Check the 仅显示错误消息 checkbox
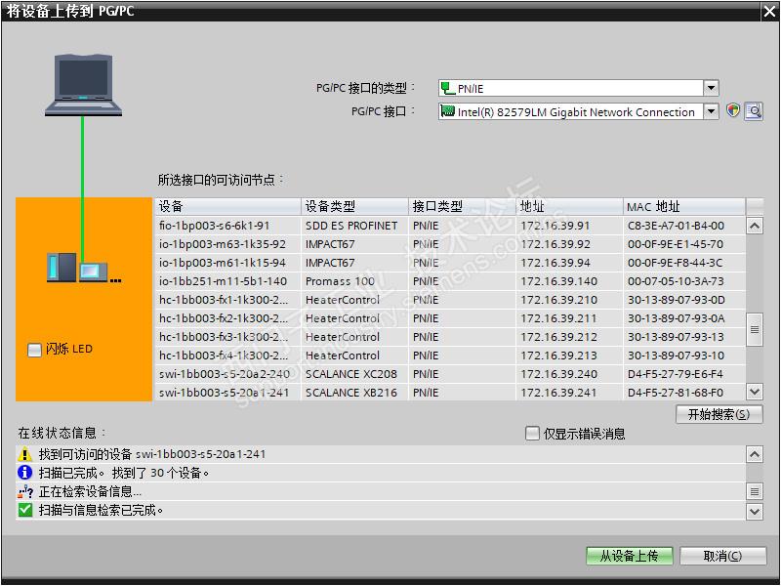Screen dimensions: 781x586 pyautogui.click(x=532, y=433)
